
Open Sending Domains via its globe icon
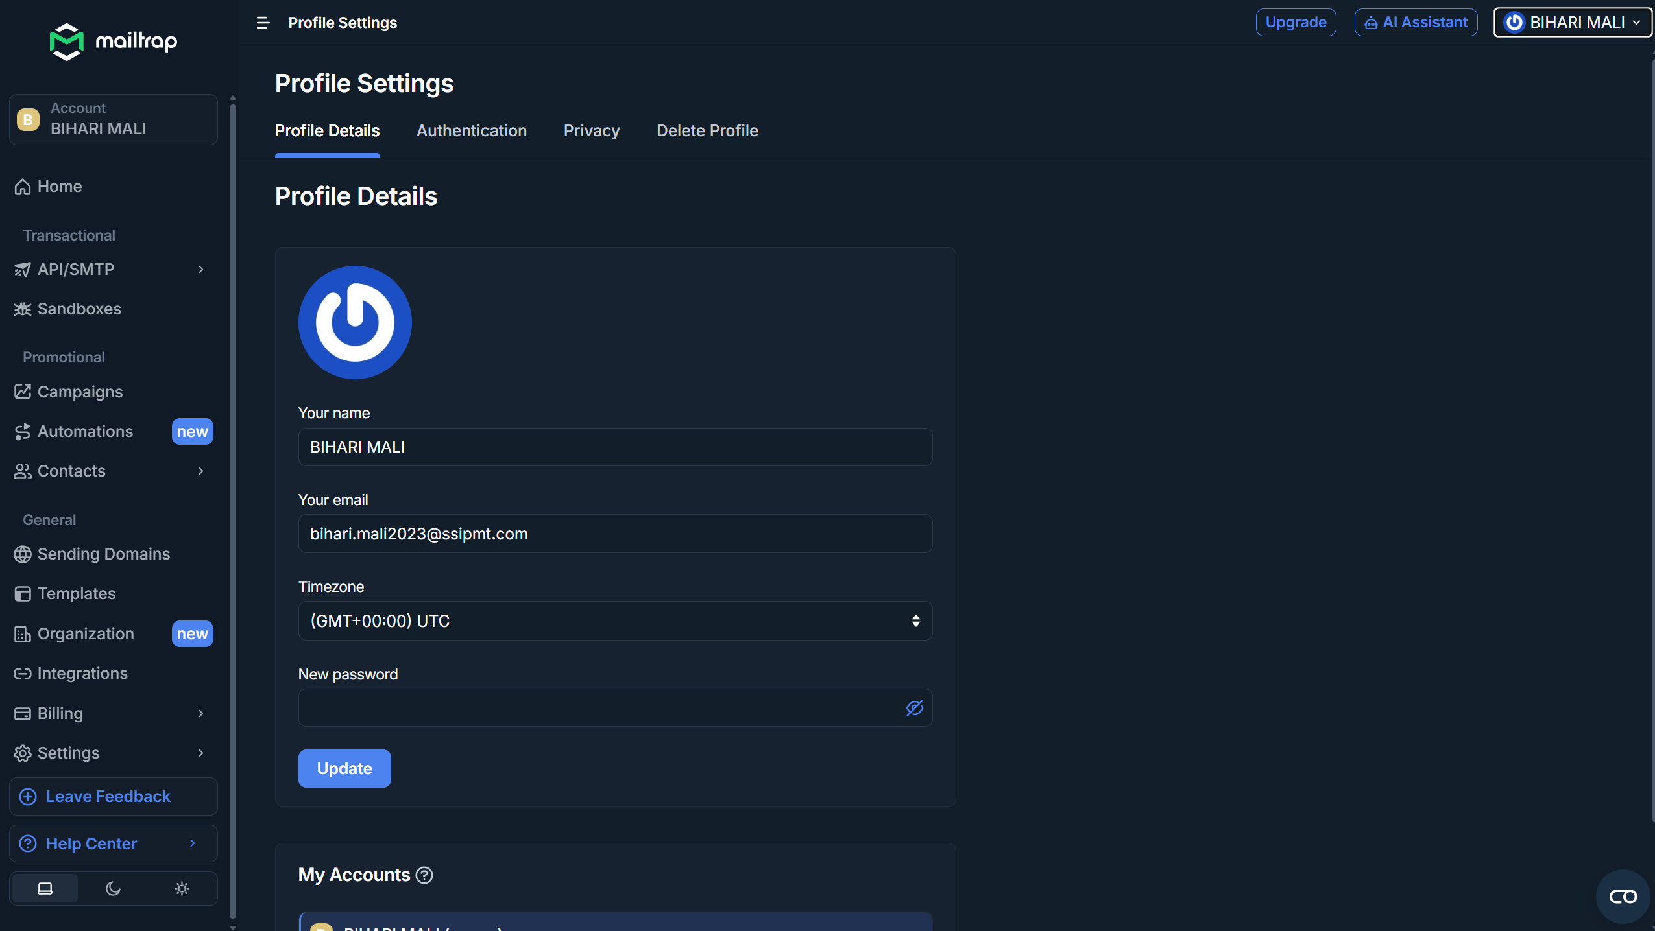tap(23, 554)
